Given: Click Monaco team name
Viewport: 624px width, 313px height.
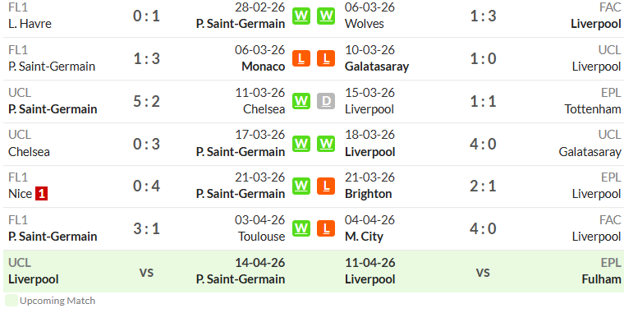Looking at the screenshot, I should pos(264,67).
